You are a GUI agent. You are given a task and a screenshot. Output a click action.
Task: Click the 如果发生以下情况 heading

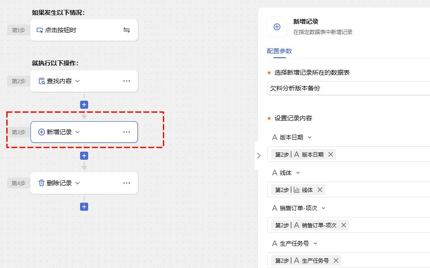58,13
